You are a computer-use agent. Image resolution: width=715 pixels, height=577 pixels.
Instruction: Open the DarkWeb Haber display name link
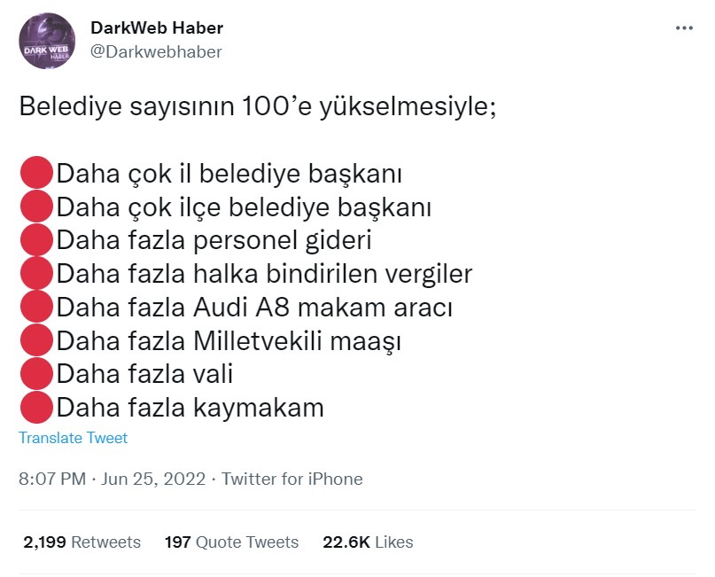pos(157,28)
